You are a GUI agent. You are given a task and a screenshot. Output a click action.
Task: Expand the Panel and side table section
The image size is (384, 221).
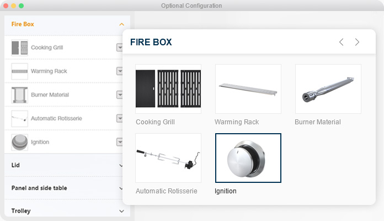[121, 188]
